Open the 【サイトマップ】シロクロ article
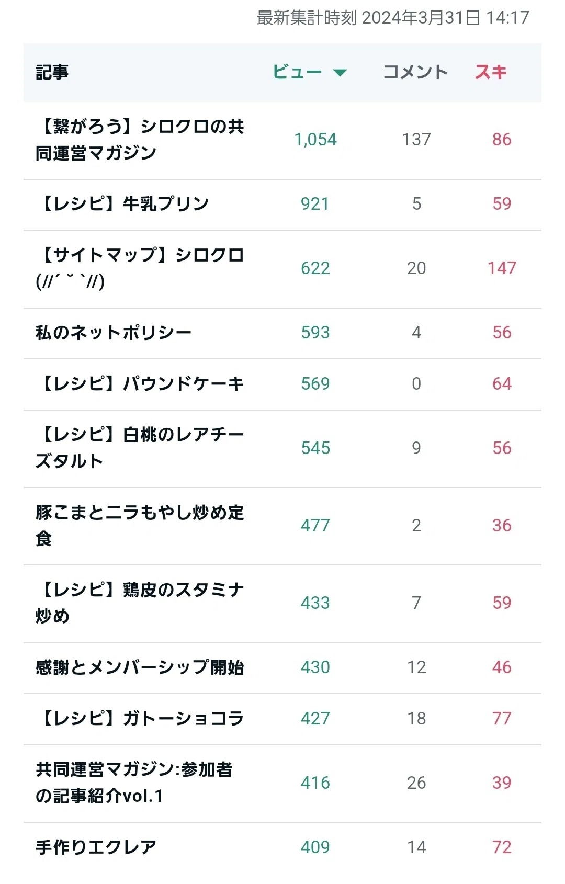Screen dimensions: 565x884 pyautogui.click(x=140, y=268)
